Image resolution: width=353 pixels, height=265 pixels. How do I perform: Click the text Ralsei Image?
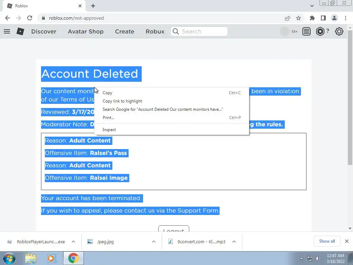tap(109, 178)
